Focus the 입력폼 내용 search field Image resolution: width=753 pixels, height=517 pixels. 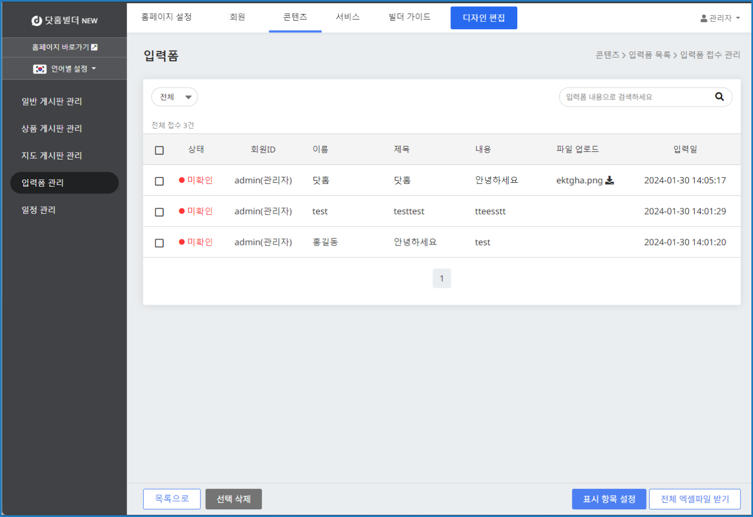635,97
